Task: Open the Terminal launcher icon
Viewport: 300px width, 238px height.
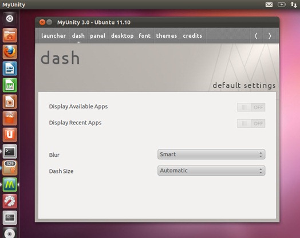Action: coord(10,151)
